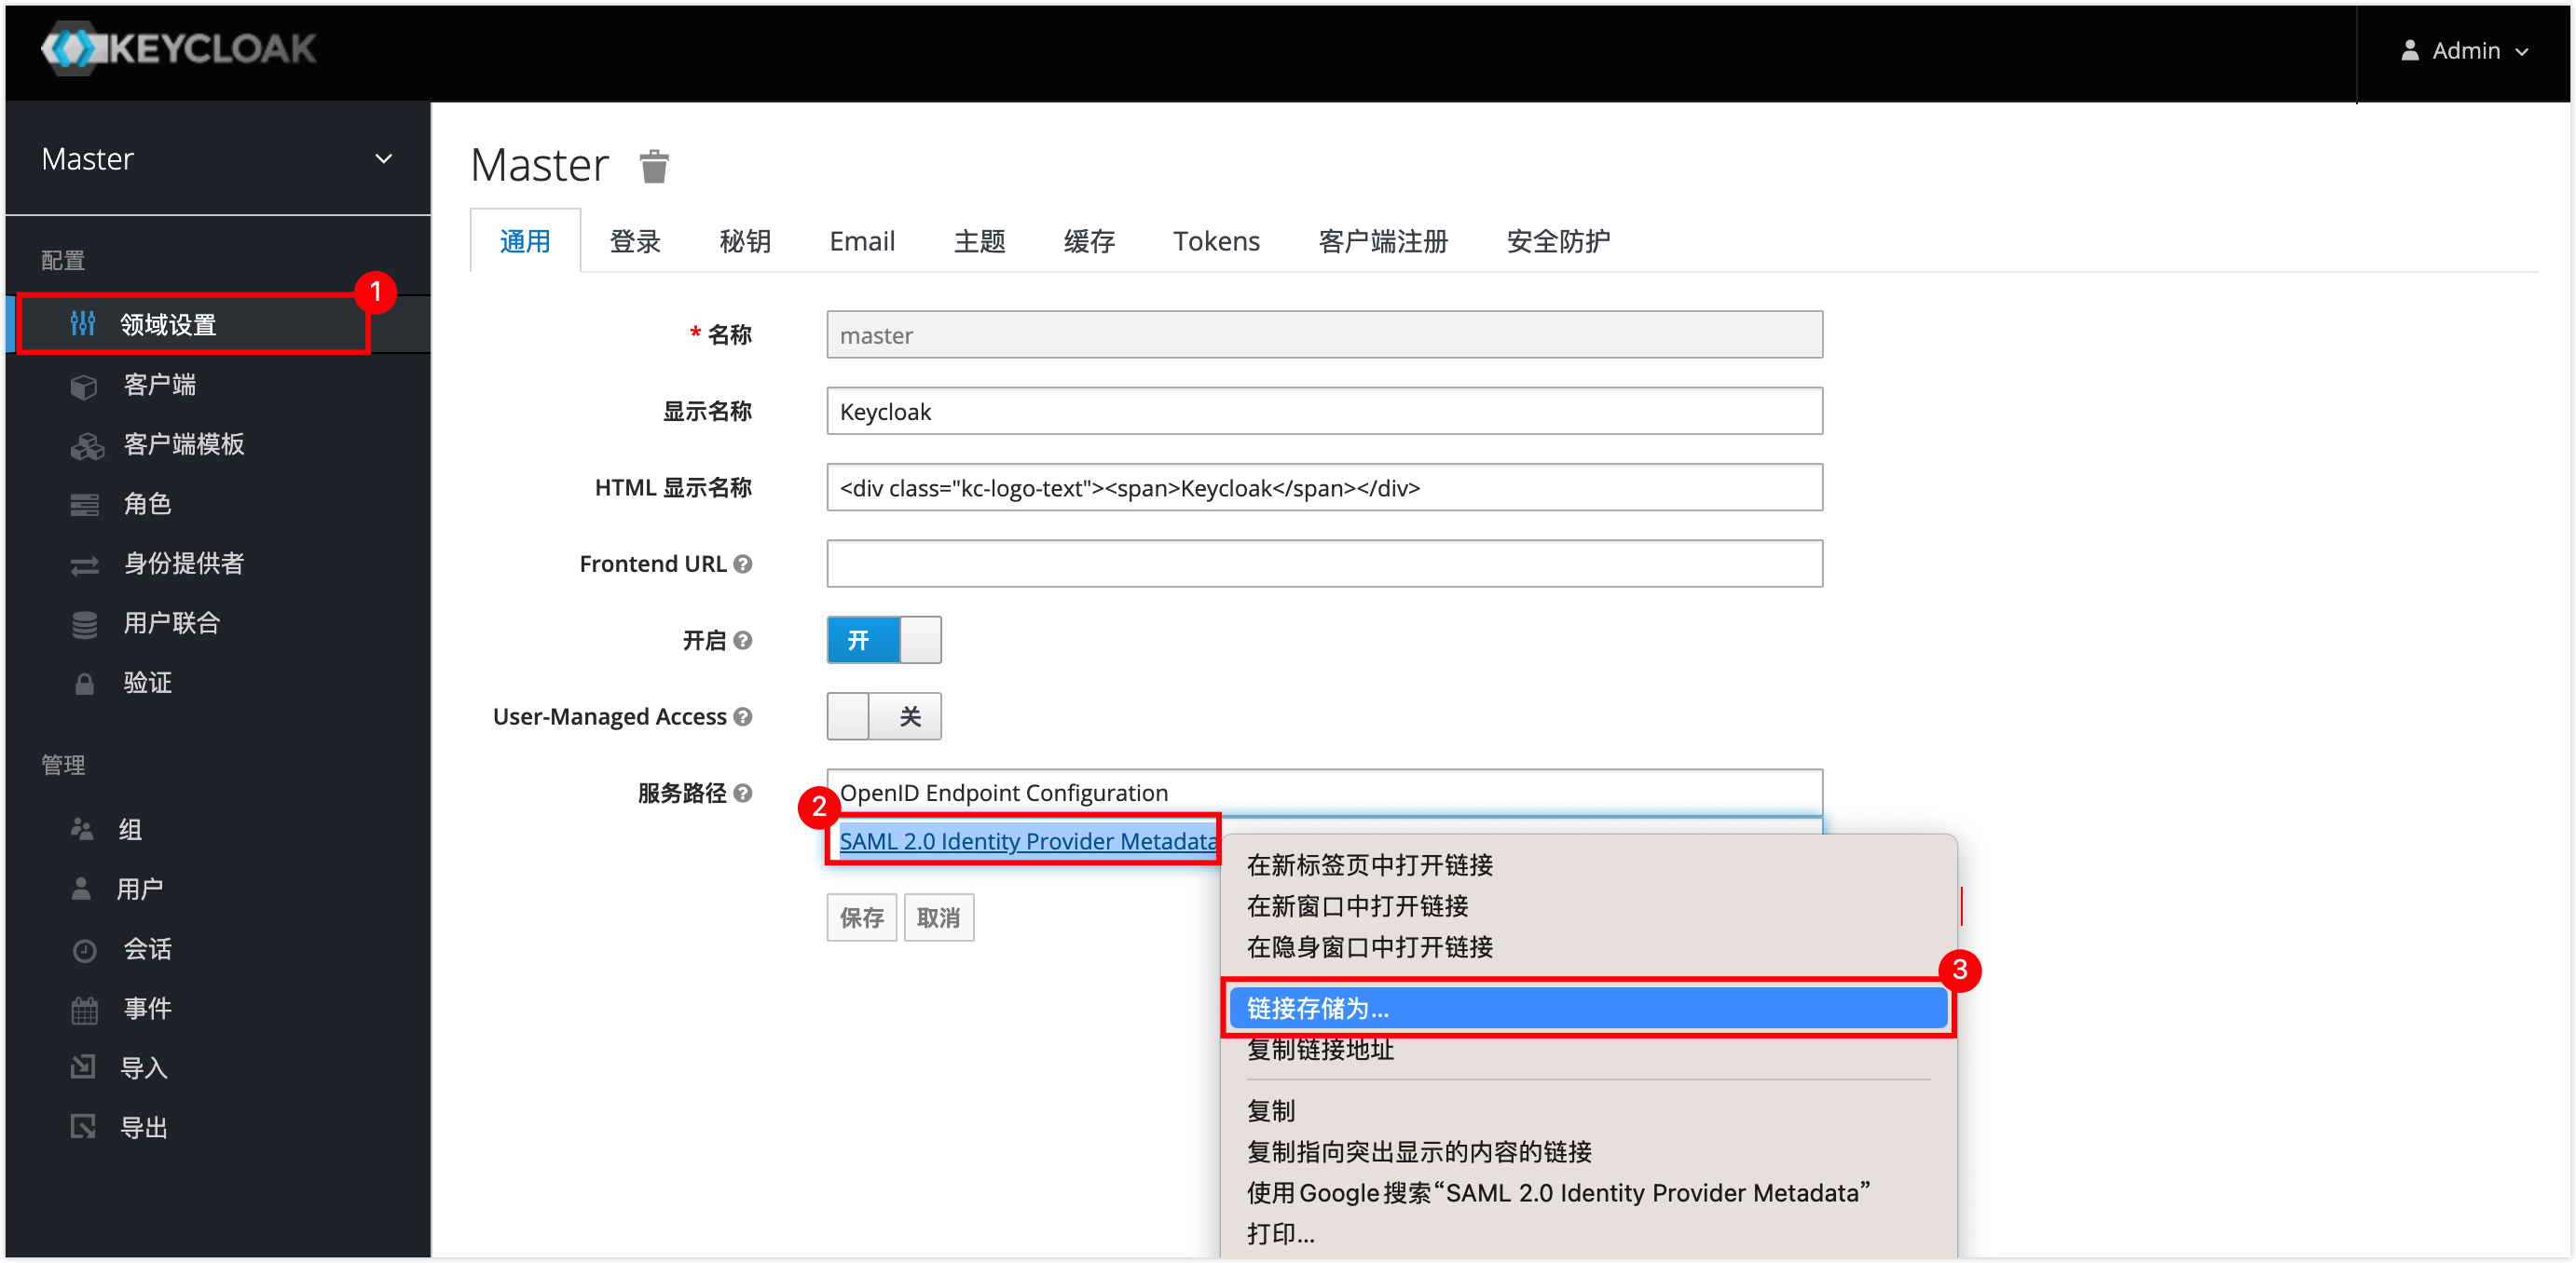Screen dimensions: 2576x1263
Task: Open the Admin account dropdown
Action: coord(2465,50)
